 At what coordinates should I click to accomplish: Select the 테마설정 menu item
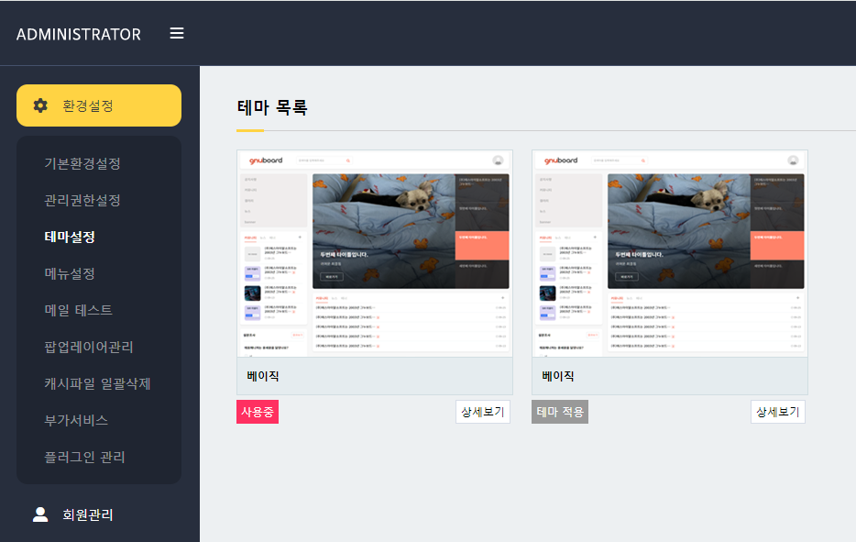[x=70, y=237]
